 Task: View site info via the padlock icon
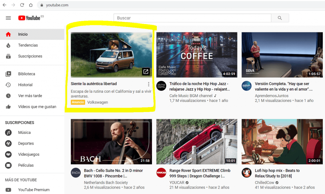coord(42,5)
